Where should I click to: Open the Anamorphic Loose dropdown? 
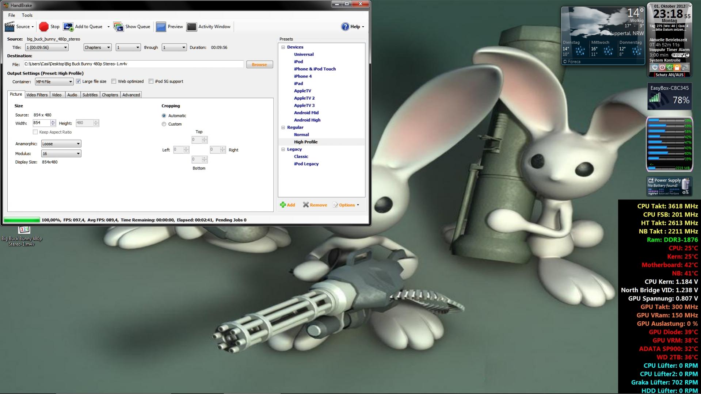click(x=61, y=144)
